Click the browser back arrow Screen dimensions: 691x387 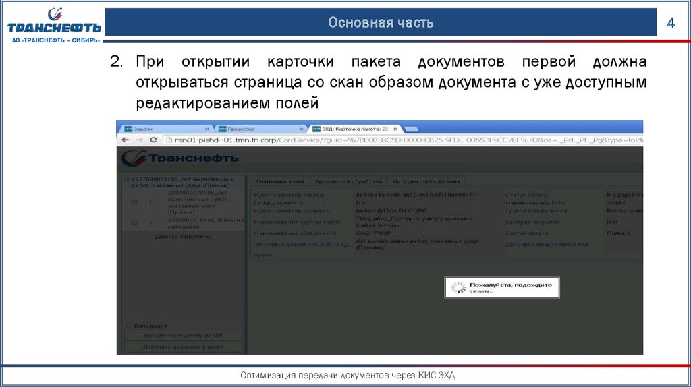pos(124,140)
